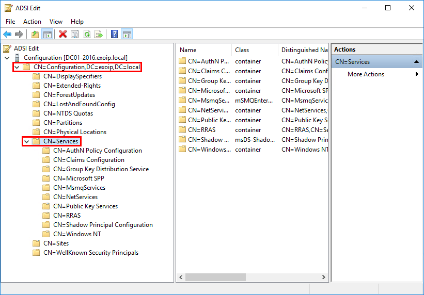Toggle the Show/Hide Action Pane icon
Screen dimensions: 424x295
(x=127, y=35)
